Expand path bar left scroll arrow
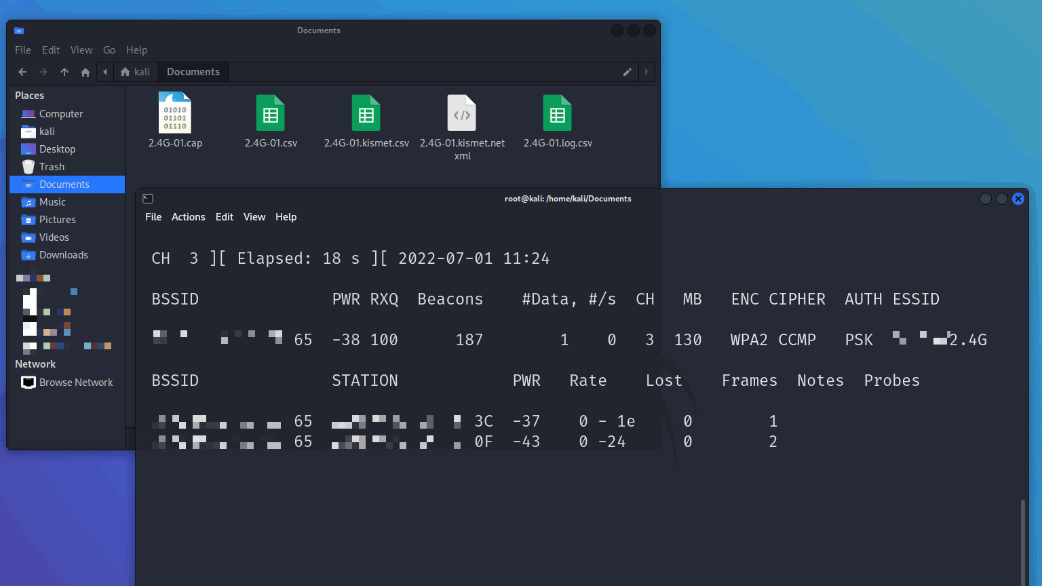The width and height of the screenshot is (1042, 586). point(105,72)
